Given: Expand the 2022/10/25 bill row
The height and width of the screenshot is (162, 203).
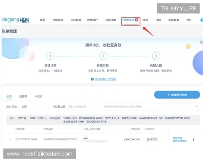Looking at the screenshot, I should pos(10,139).
